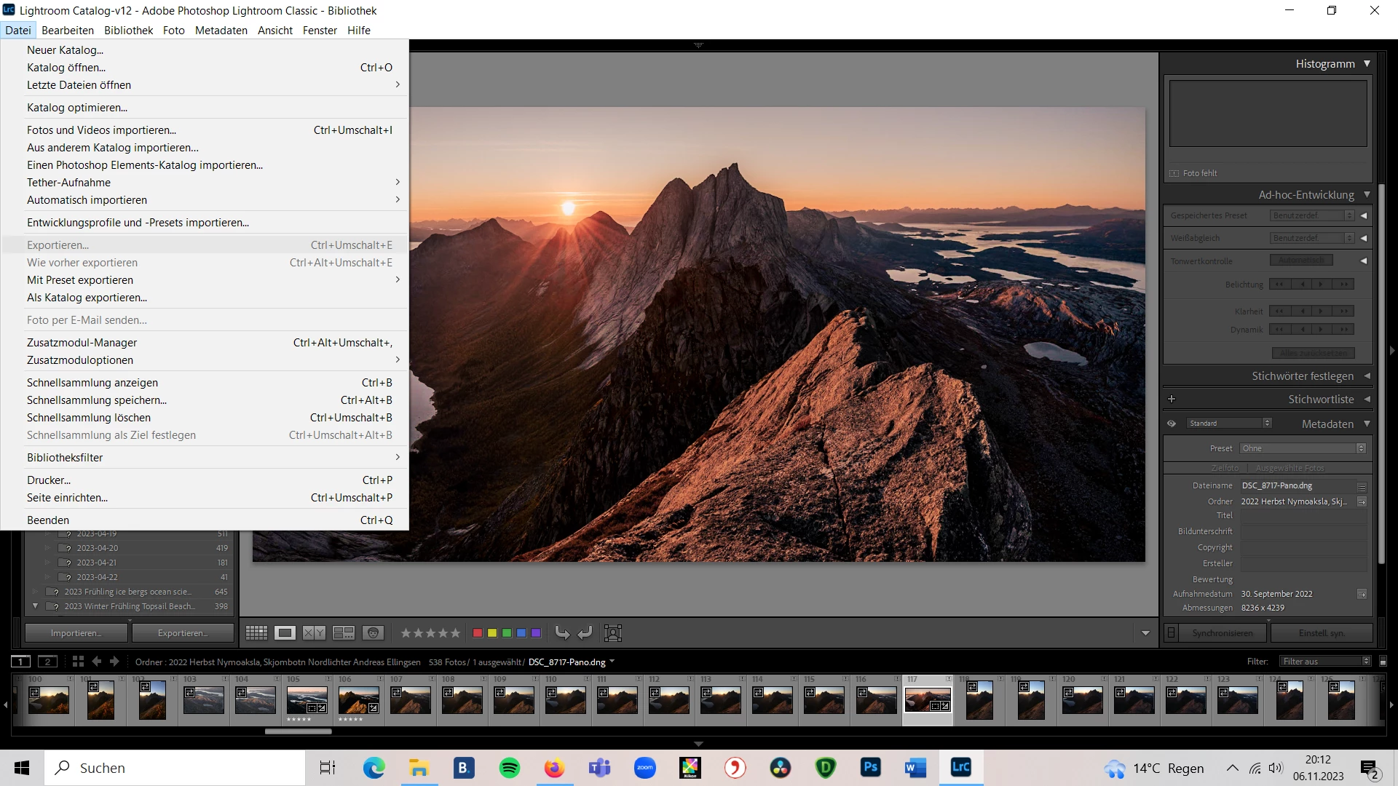Click the Importieren button
The width and height of the screenshot is (1398, 786).
coord(76,633)
